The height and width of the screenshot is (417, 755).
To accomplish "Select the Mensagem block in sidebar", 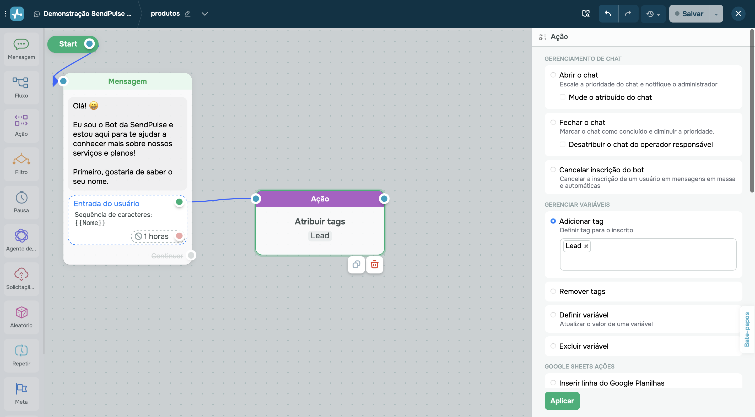I will [21, 49].
